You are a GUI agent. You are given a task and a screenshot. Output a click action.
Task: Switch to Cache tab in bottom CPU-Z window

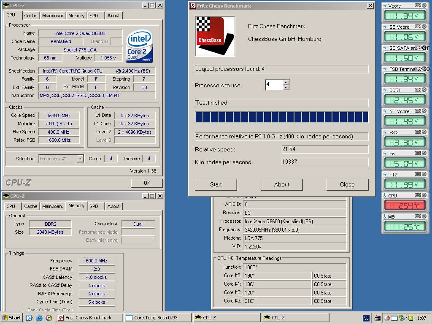(30, 206)
